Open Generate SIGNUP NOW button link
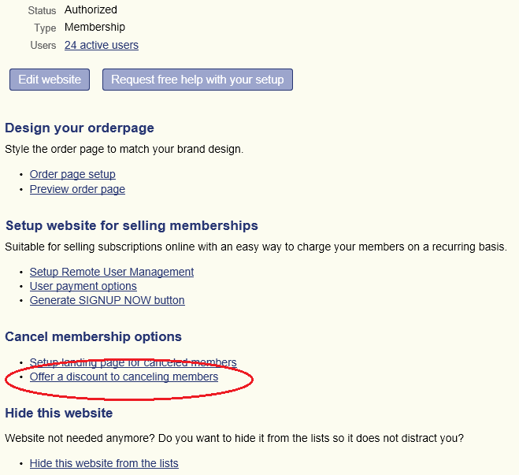The image size is (519, 475). click(x=107, y=300)
